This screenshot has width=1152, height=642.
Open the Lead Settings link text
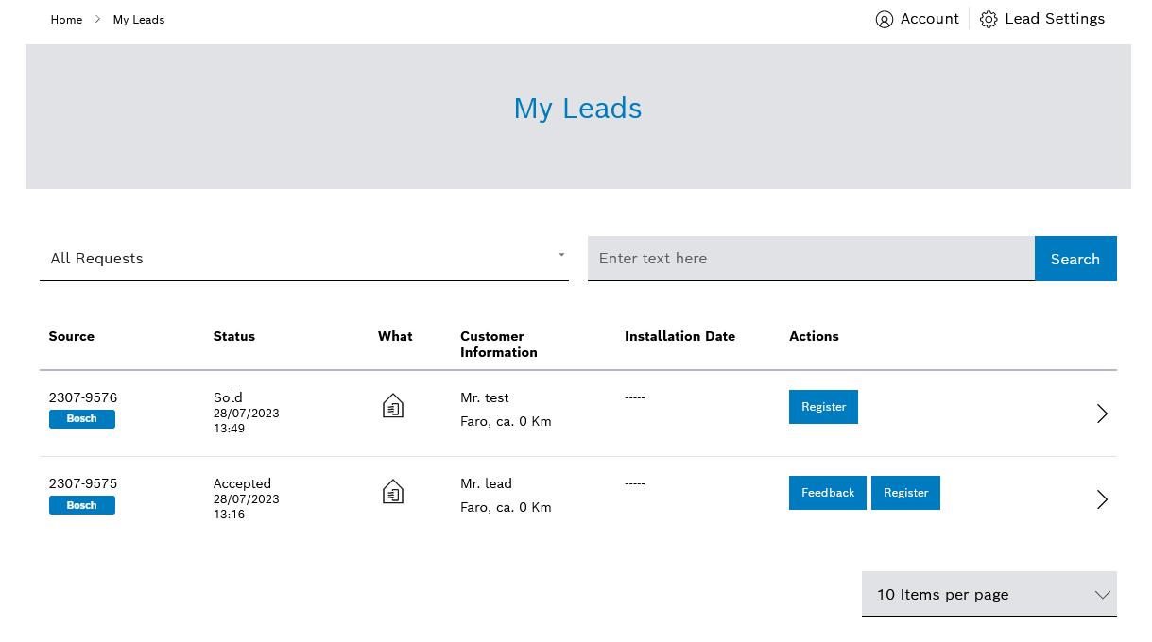(x=1055, y=19)
